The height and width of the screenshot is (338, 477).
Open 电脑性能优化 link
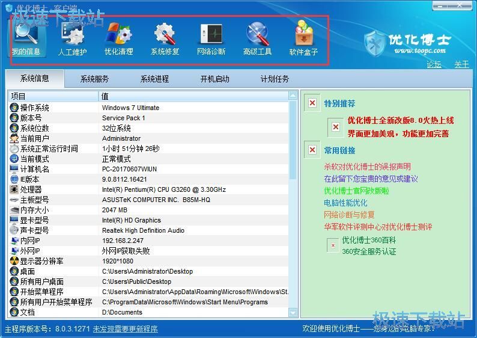tap(345, 203)
